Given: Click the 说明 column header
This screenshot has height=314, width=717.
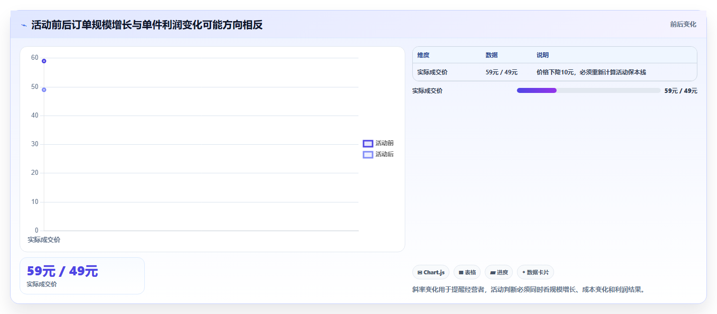Looking at the screenshot, I should tap(543, 55).
